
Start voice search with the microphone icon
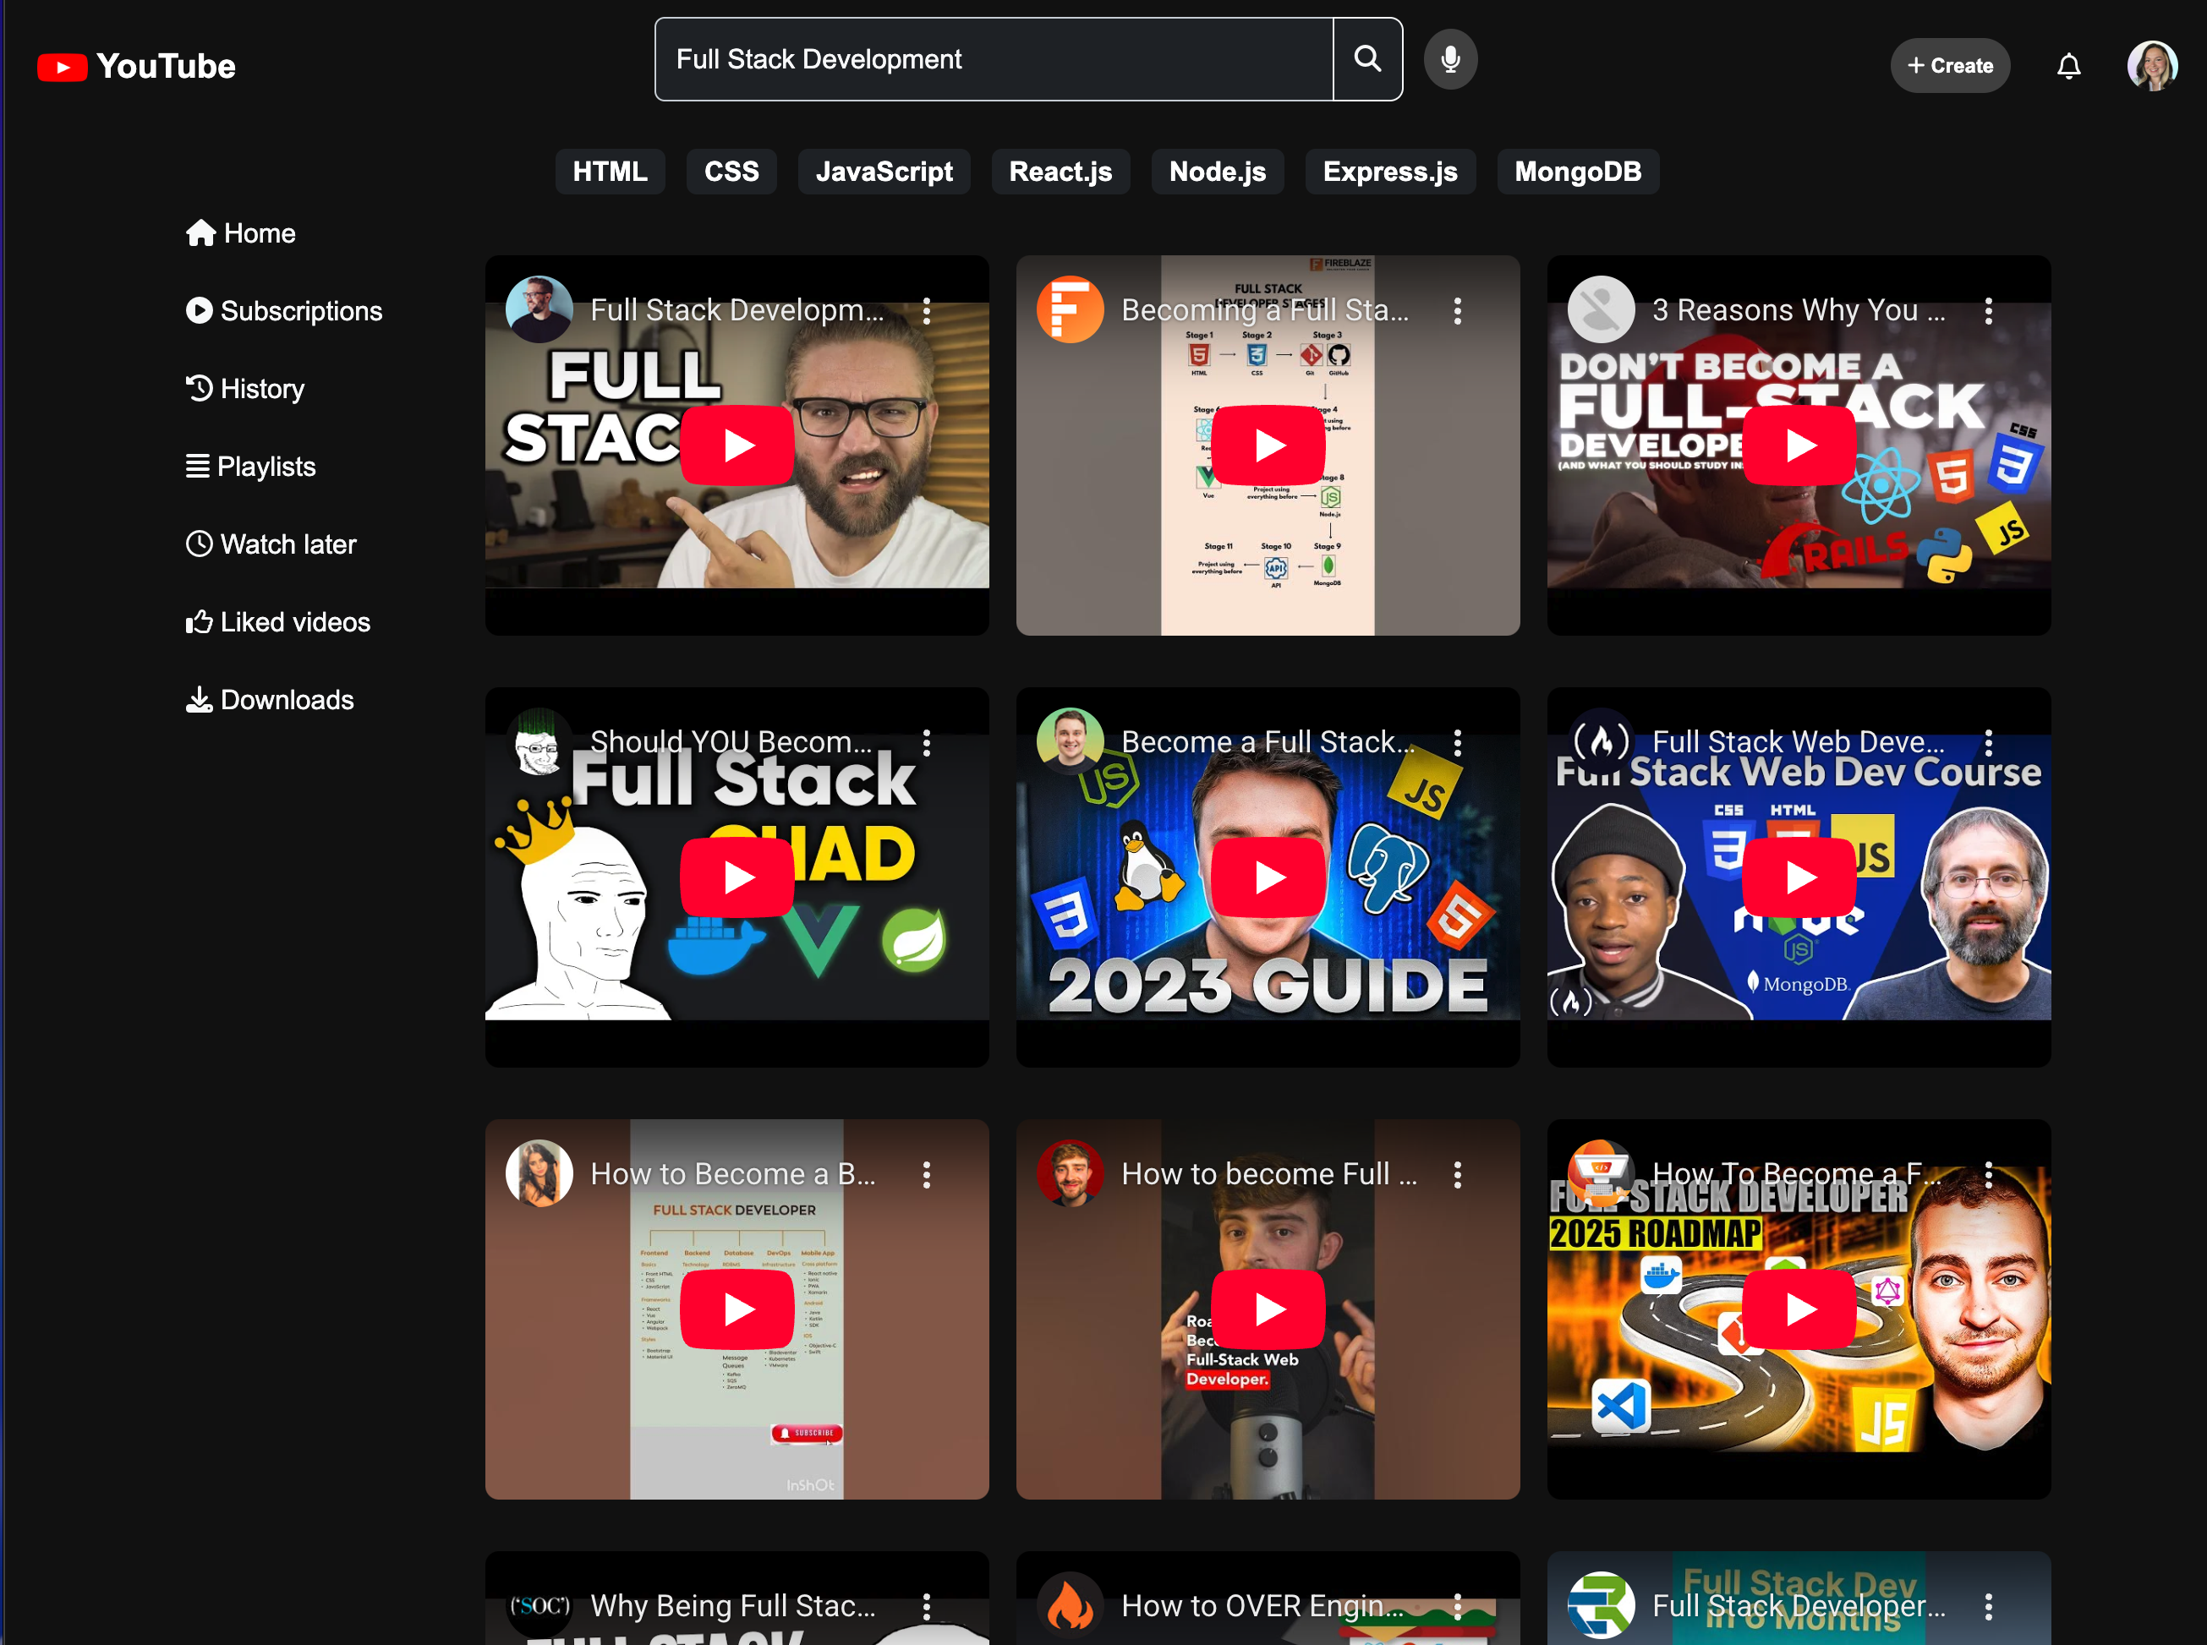1450,59
